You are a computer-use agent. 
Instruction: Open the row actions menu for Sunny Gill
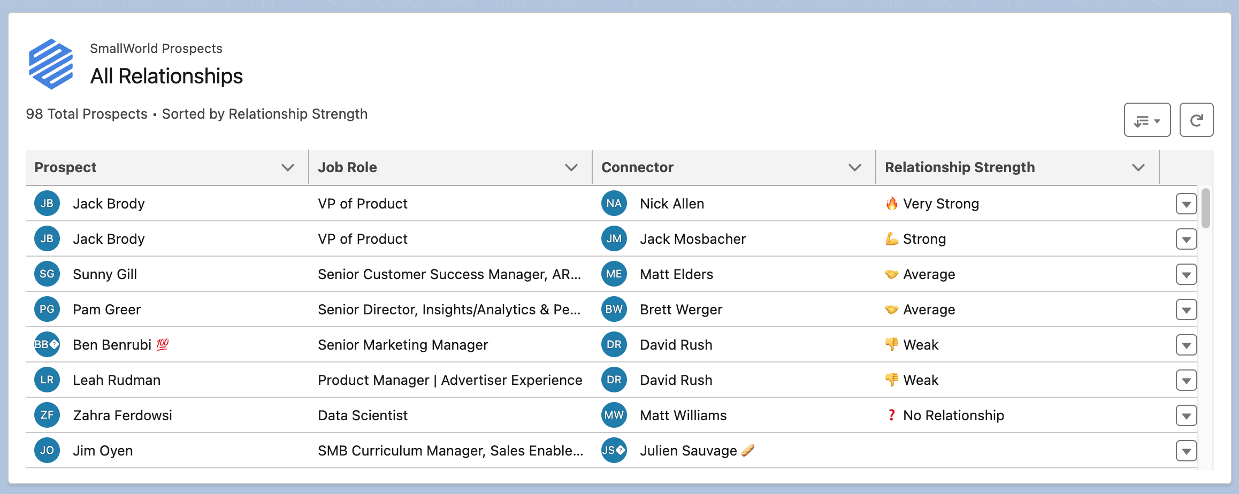pos(1187,274)
